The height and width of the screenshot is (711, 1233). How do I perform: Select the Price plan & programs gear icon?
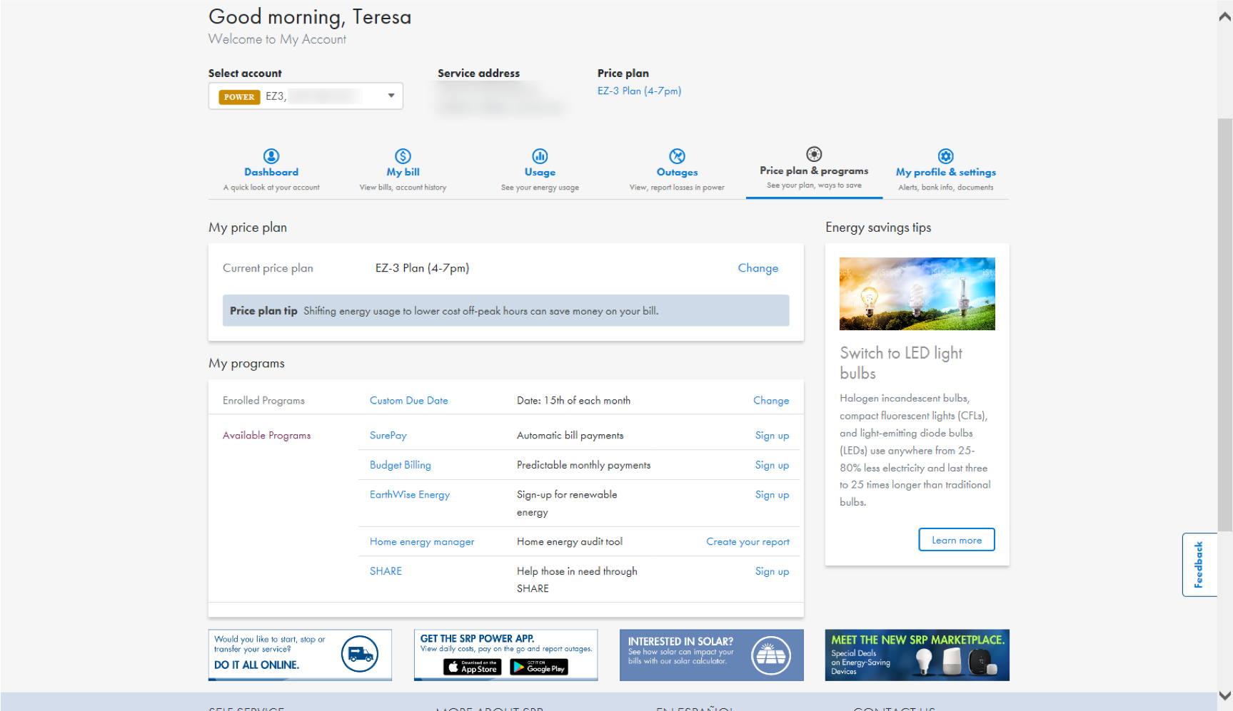(x=813, y=153)
